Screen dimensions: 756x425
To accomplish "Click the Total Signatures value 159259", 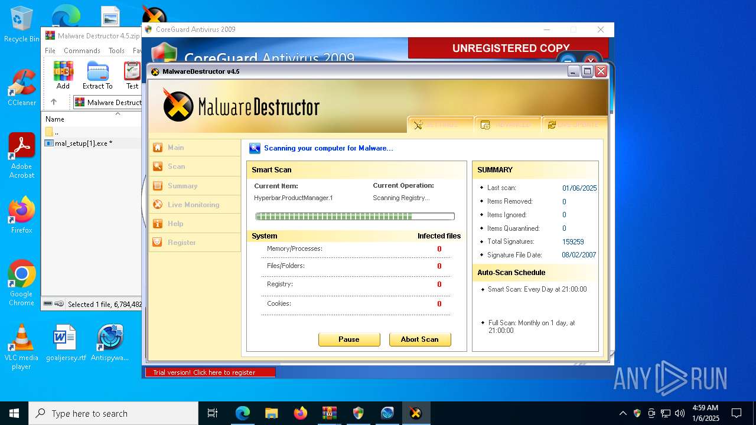I will 573,242.
